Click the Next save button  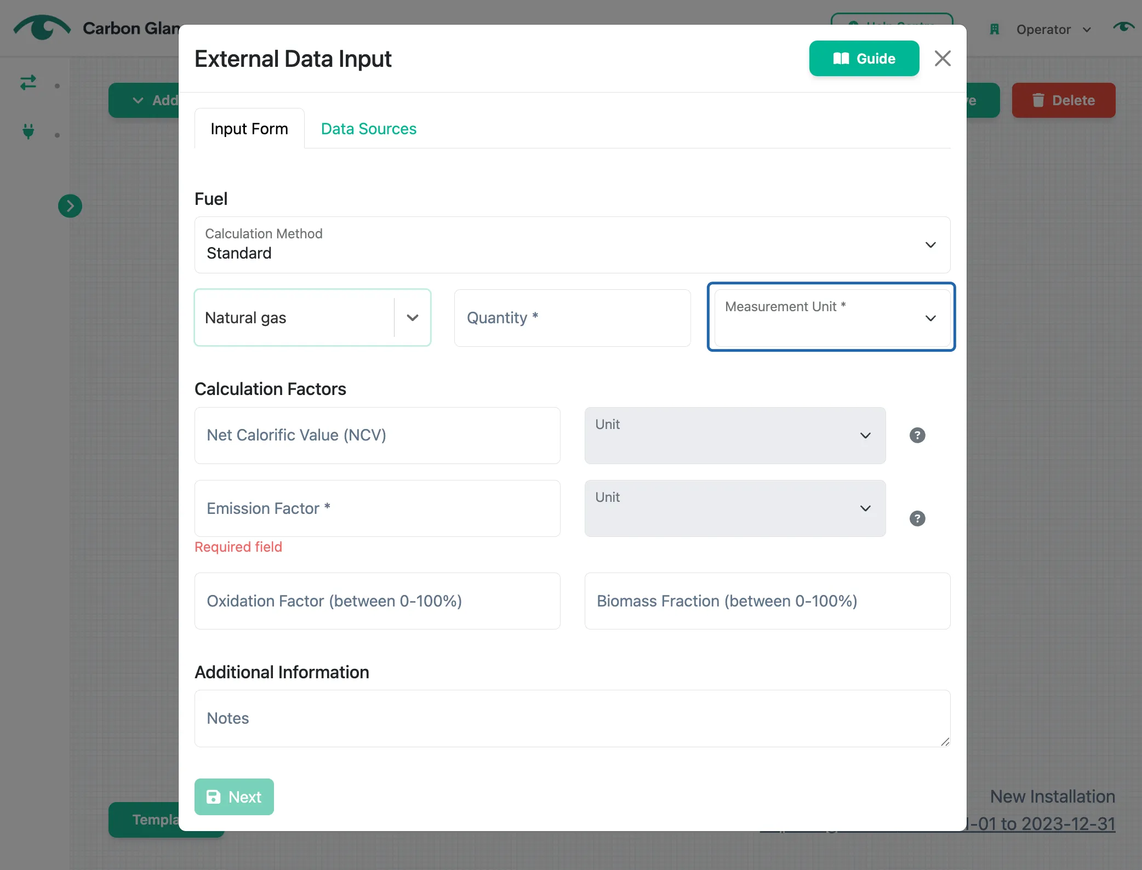click(x=234, y=797)
